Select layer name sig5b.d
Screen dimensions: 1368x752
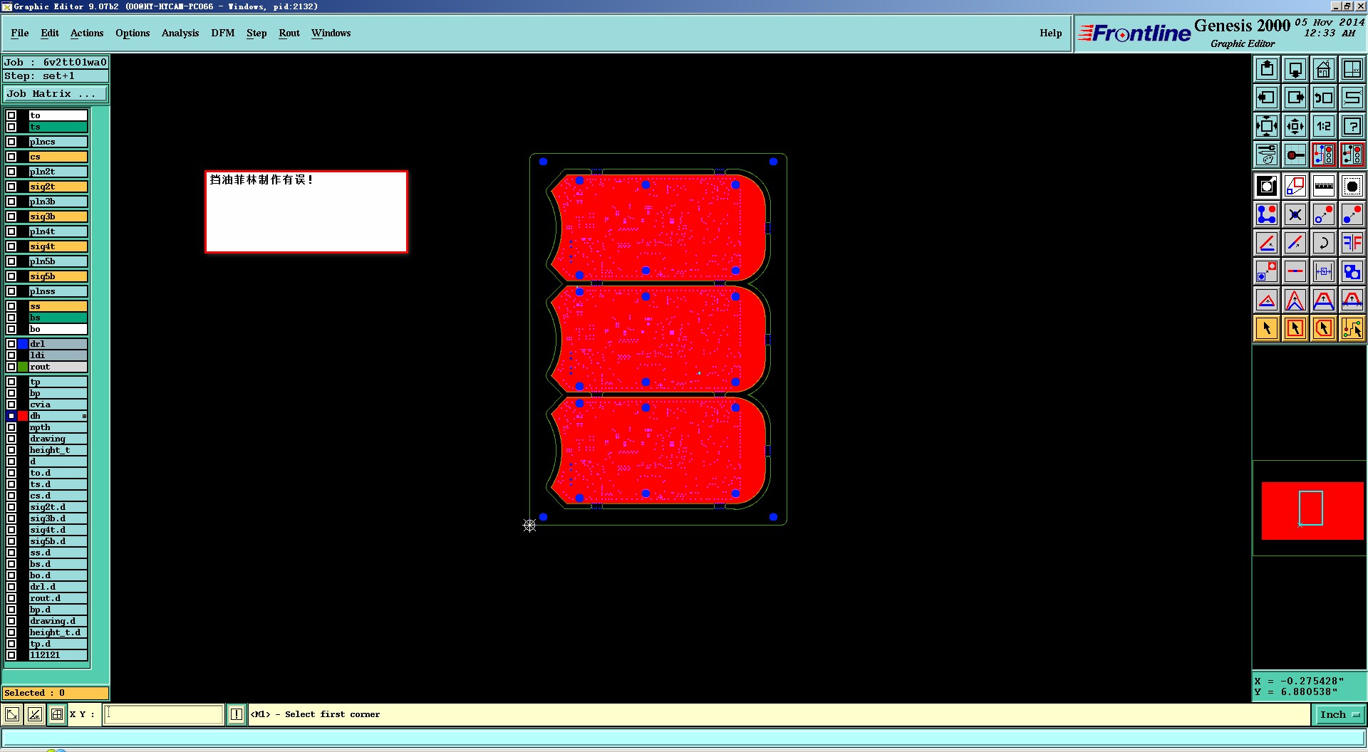tap(58, 541)
